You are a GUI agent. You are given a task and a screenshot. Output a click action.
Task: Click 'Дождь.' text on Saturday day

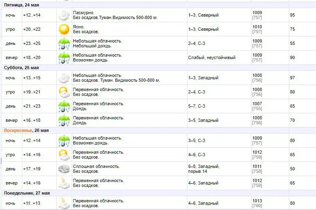pos(80,109)
